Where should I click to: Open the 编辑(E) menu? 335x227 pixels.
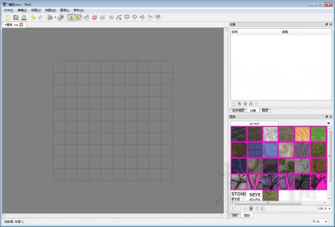click(22, 10)
